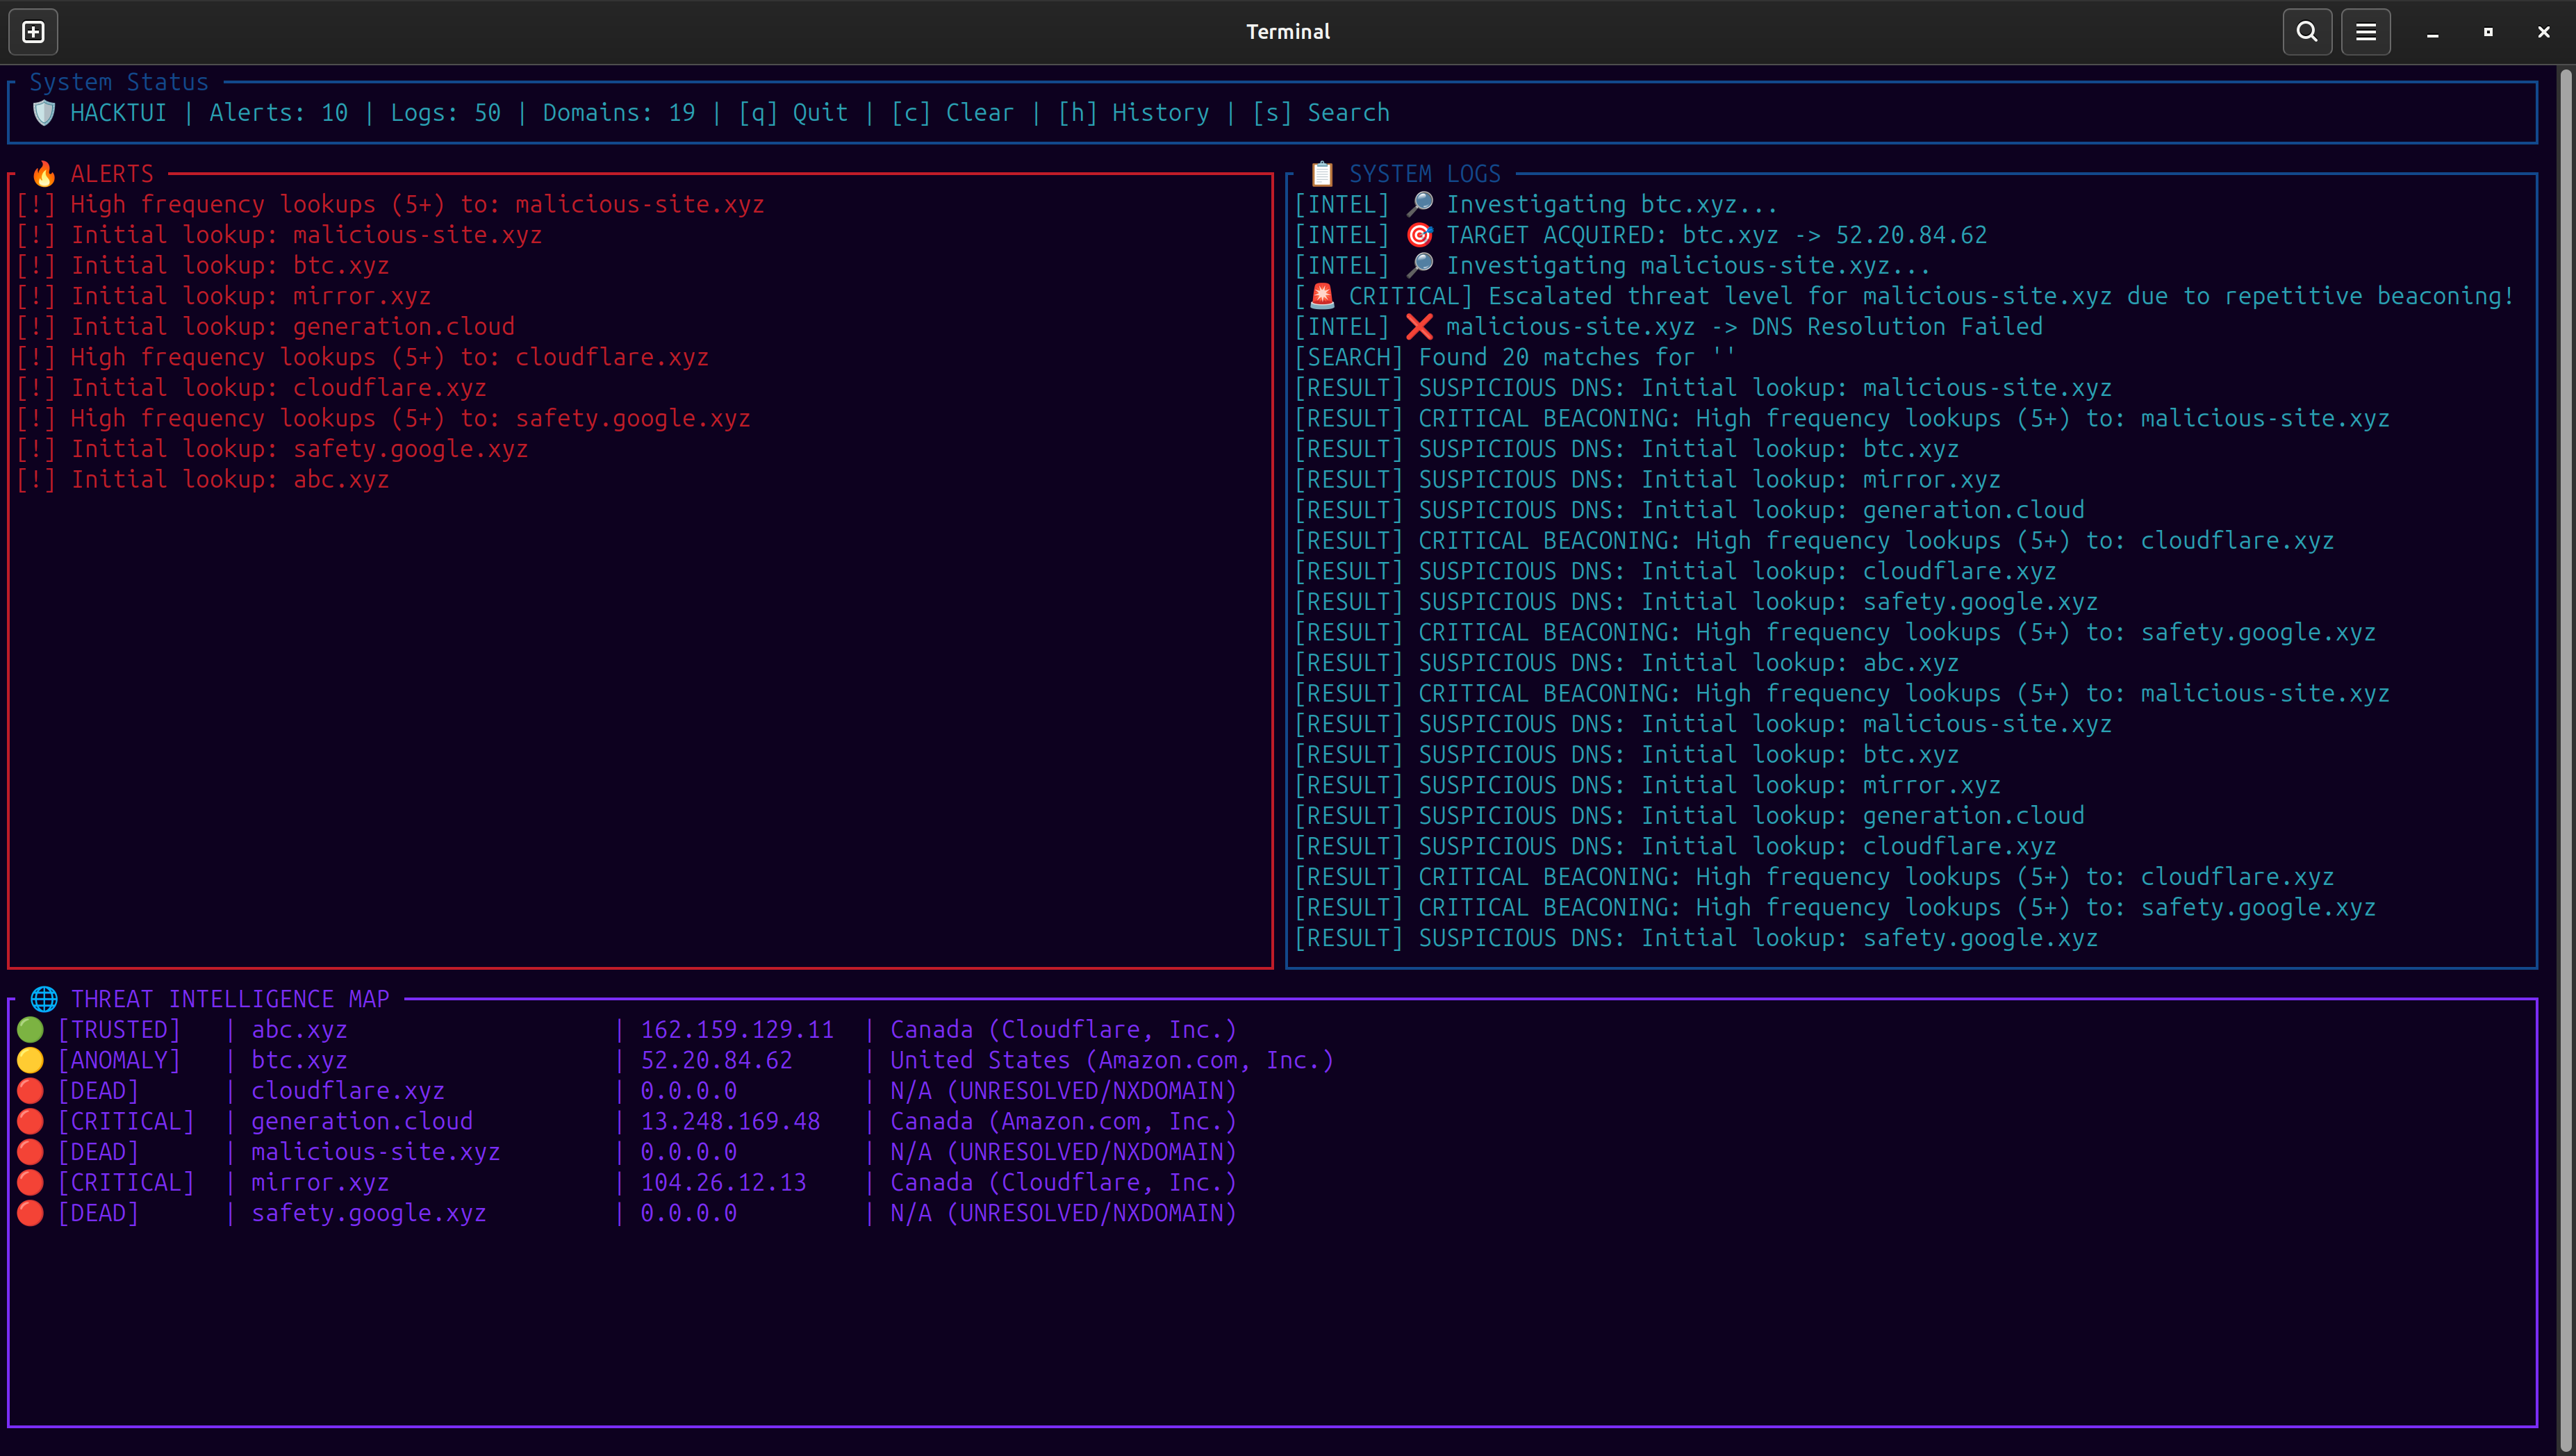Click the siren icon on CRITICAL log
Screen dimensions: 2576x1456
[x=1322, y=296]
